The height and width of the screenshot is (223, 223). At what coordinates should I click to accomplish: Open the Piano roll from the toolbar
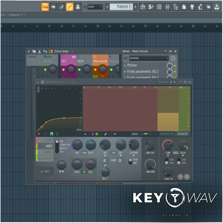click(151, 7)
